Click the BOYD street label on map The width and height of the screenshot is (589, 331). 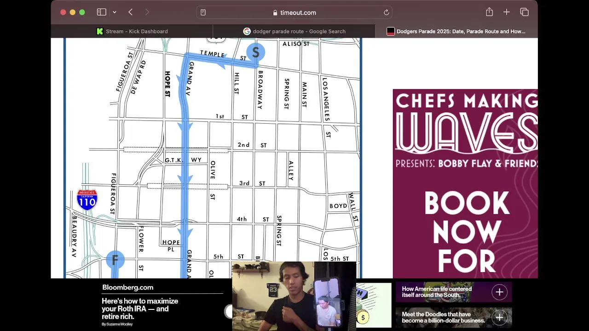point(338,206)
